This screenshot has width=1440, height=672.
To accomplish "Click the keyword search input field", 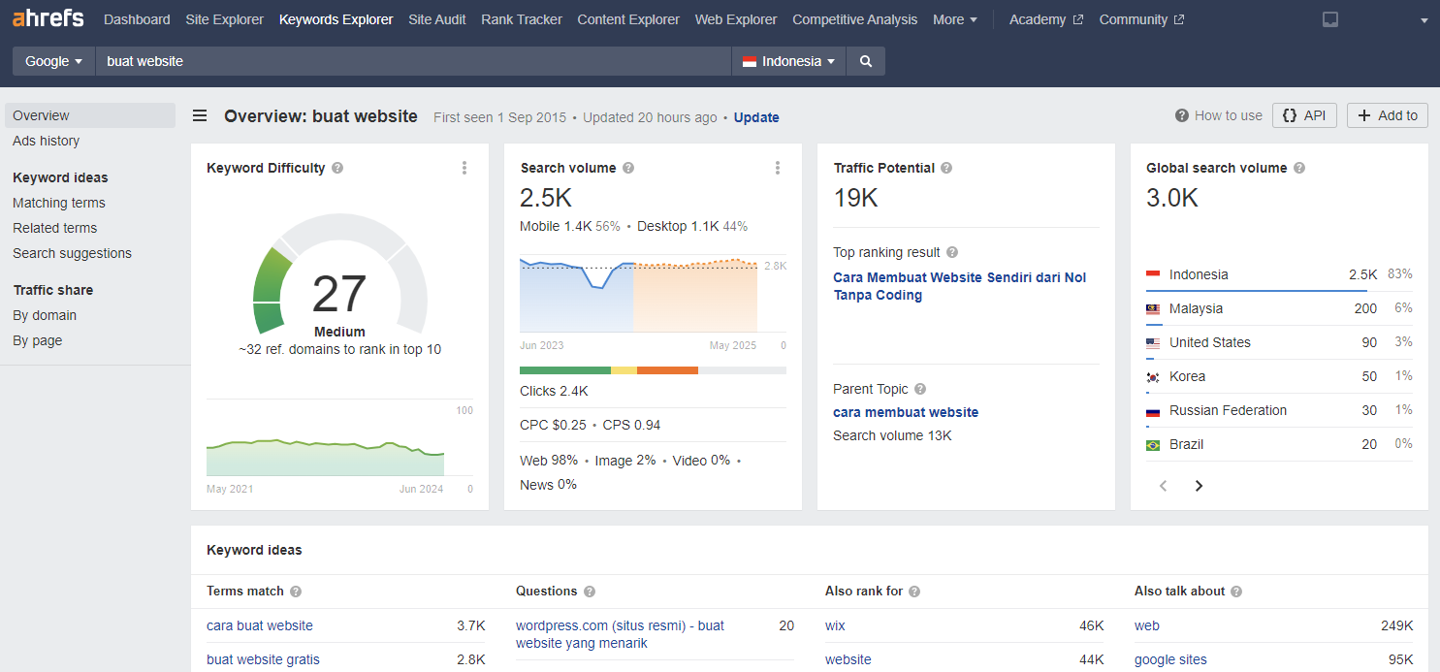I will (412, 61).
